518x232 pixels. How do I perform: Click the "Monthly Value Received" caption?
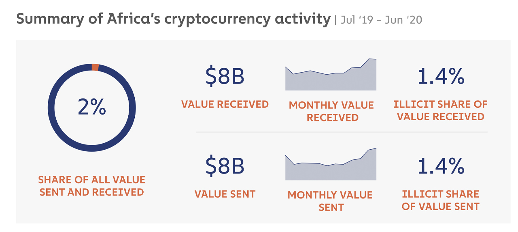(x=331, y=111)
